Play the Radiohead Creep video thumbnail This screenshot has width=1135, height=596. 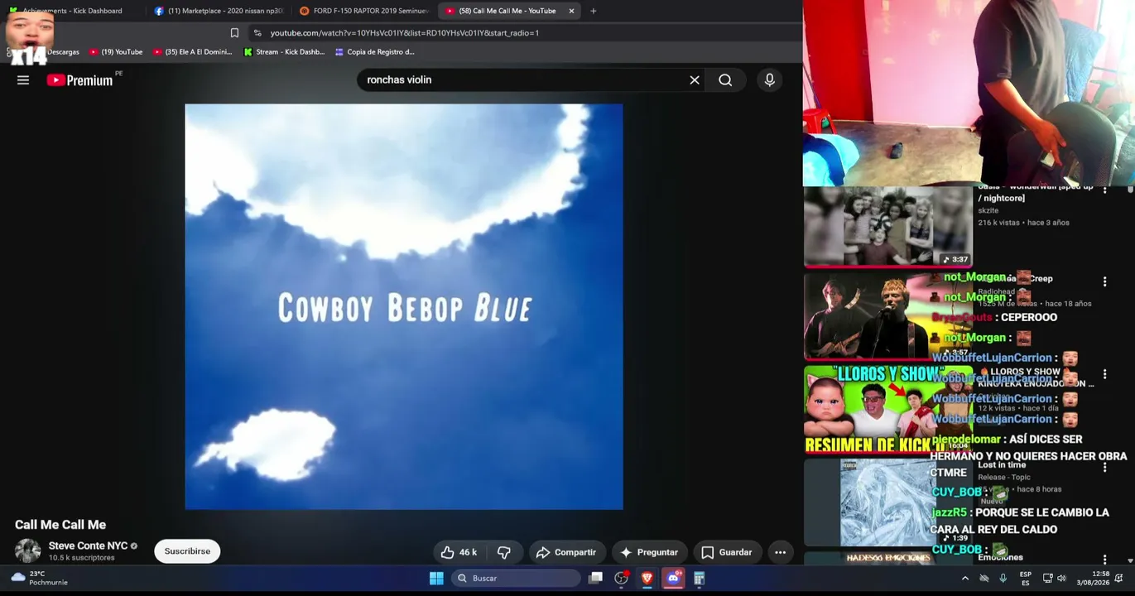coord(887,316)
